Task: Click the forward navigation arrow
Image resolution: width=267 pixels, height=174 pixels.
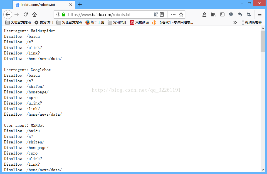Action: pyautogui.click(x=17, y=14)
